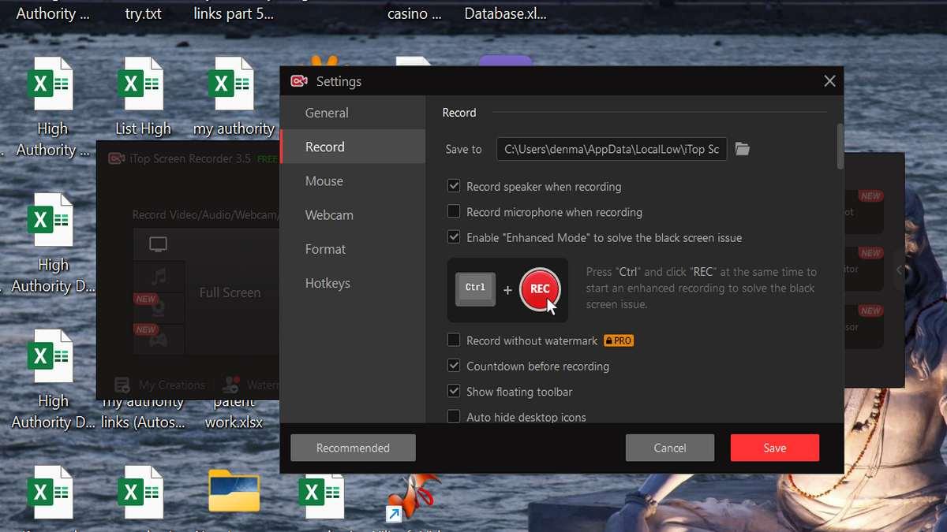
Task: Click the Save to path input field
Action: click(x=612, y=149)
